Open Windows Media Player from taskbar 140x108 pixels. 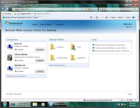click(x=43, y=104)
